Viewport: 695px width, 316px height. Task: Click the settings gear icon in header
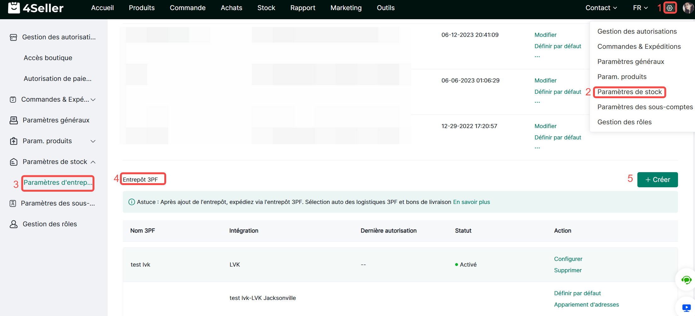pyautogui.click(x=670, y=8)
